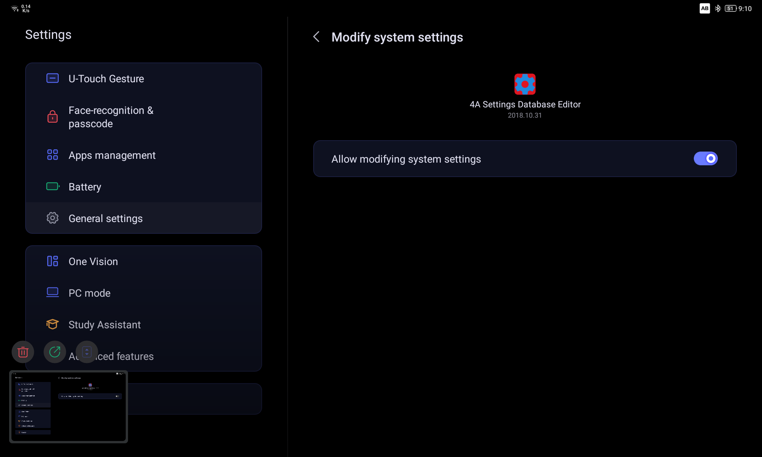Select the Study Assistant graduation cap icon
Screen dimensions: 762x457
click(x=52, y=324)
